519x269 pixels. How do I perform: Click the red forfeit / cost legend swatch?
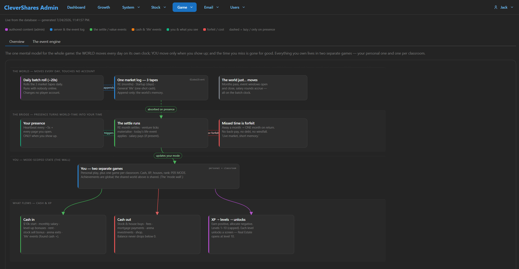point(204,30)
